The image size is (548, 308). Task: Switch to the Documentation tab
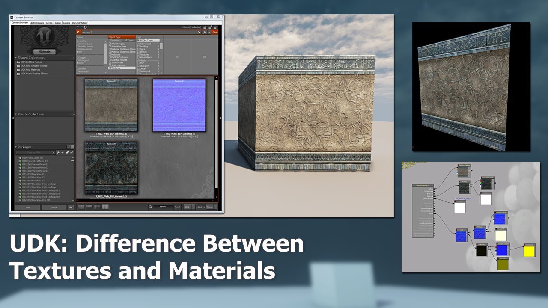coord(79,23)
